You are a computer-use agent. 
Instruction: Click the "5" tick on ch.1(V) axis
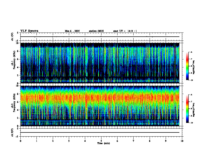18,33
